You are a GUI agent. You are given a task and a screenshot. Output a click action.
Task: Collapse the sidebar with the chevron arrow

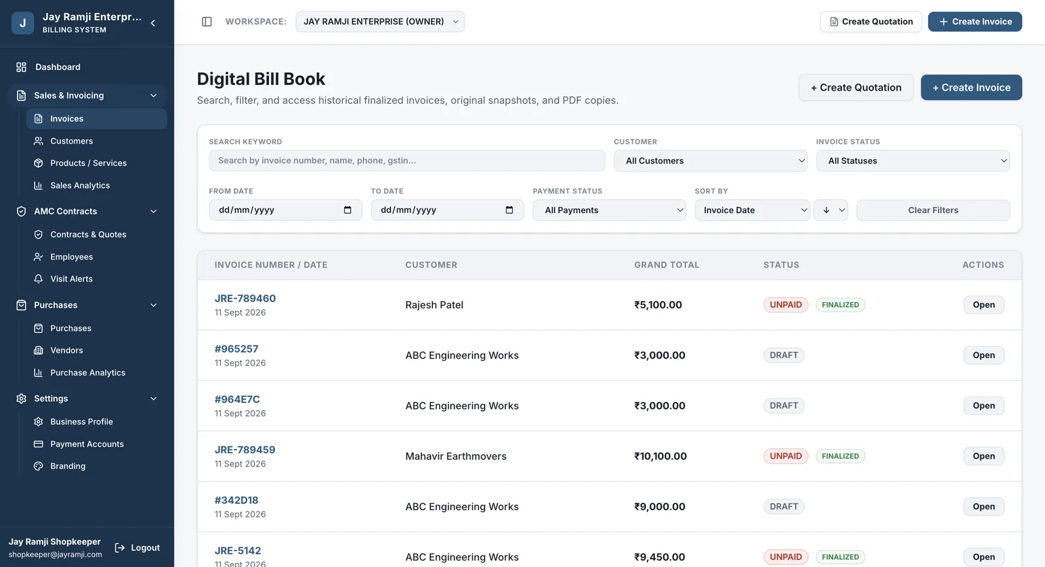[x=153, y=23]
